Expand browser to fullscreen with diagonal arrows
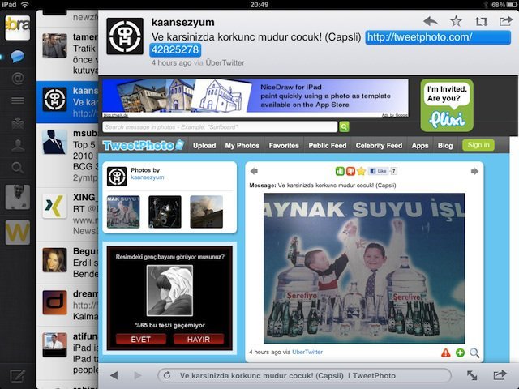This screenshot has width=519, height=389. click(472, 375)
